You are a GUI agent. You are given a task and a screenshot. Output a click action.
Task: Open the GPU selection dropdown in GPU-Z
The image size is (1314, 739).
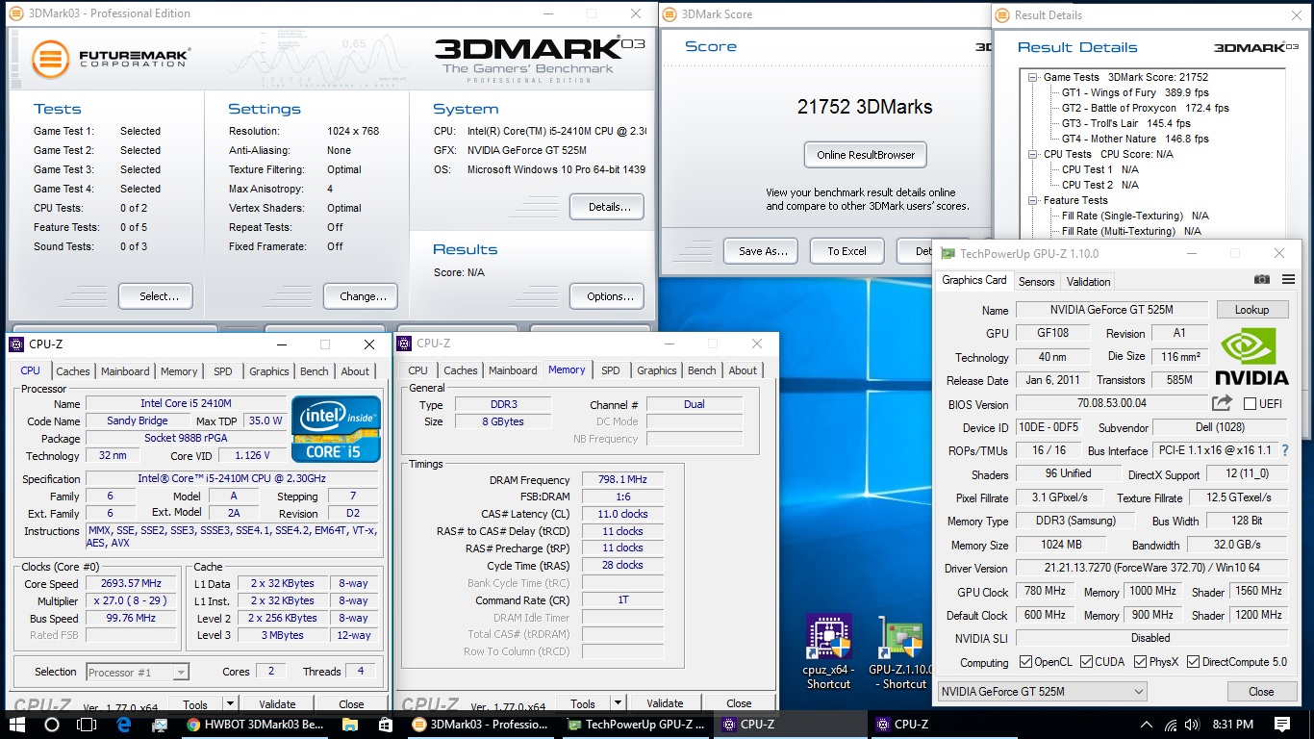coord(1043,691)
